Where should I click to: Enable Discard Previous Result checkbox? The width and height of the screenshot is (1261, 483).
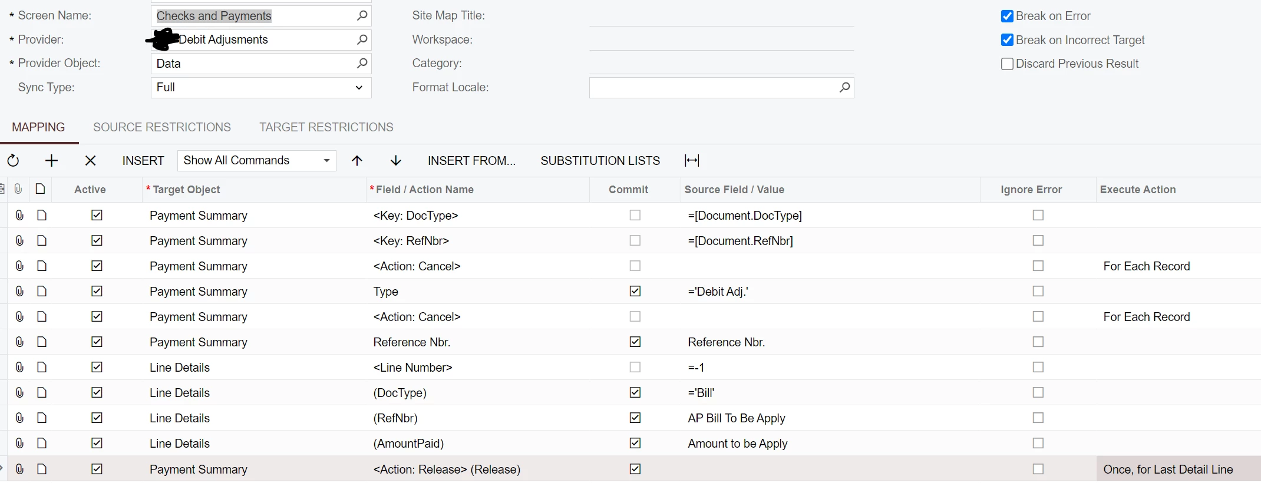pos(1007,64)
